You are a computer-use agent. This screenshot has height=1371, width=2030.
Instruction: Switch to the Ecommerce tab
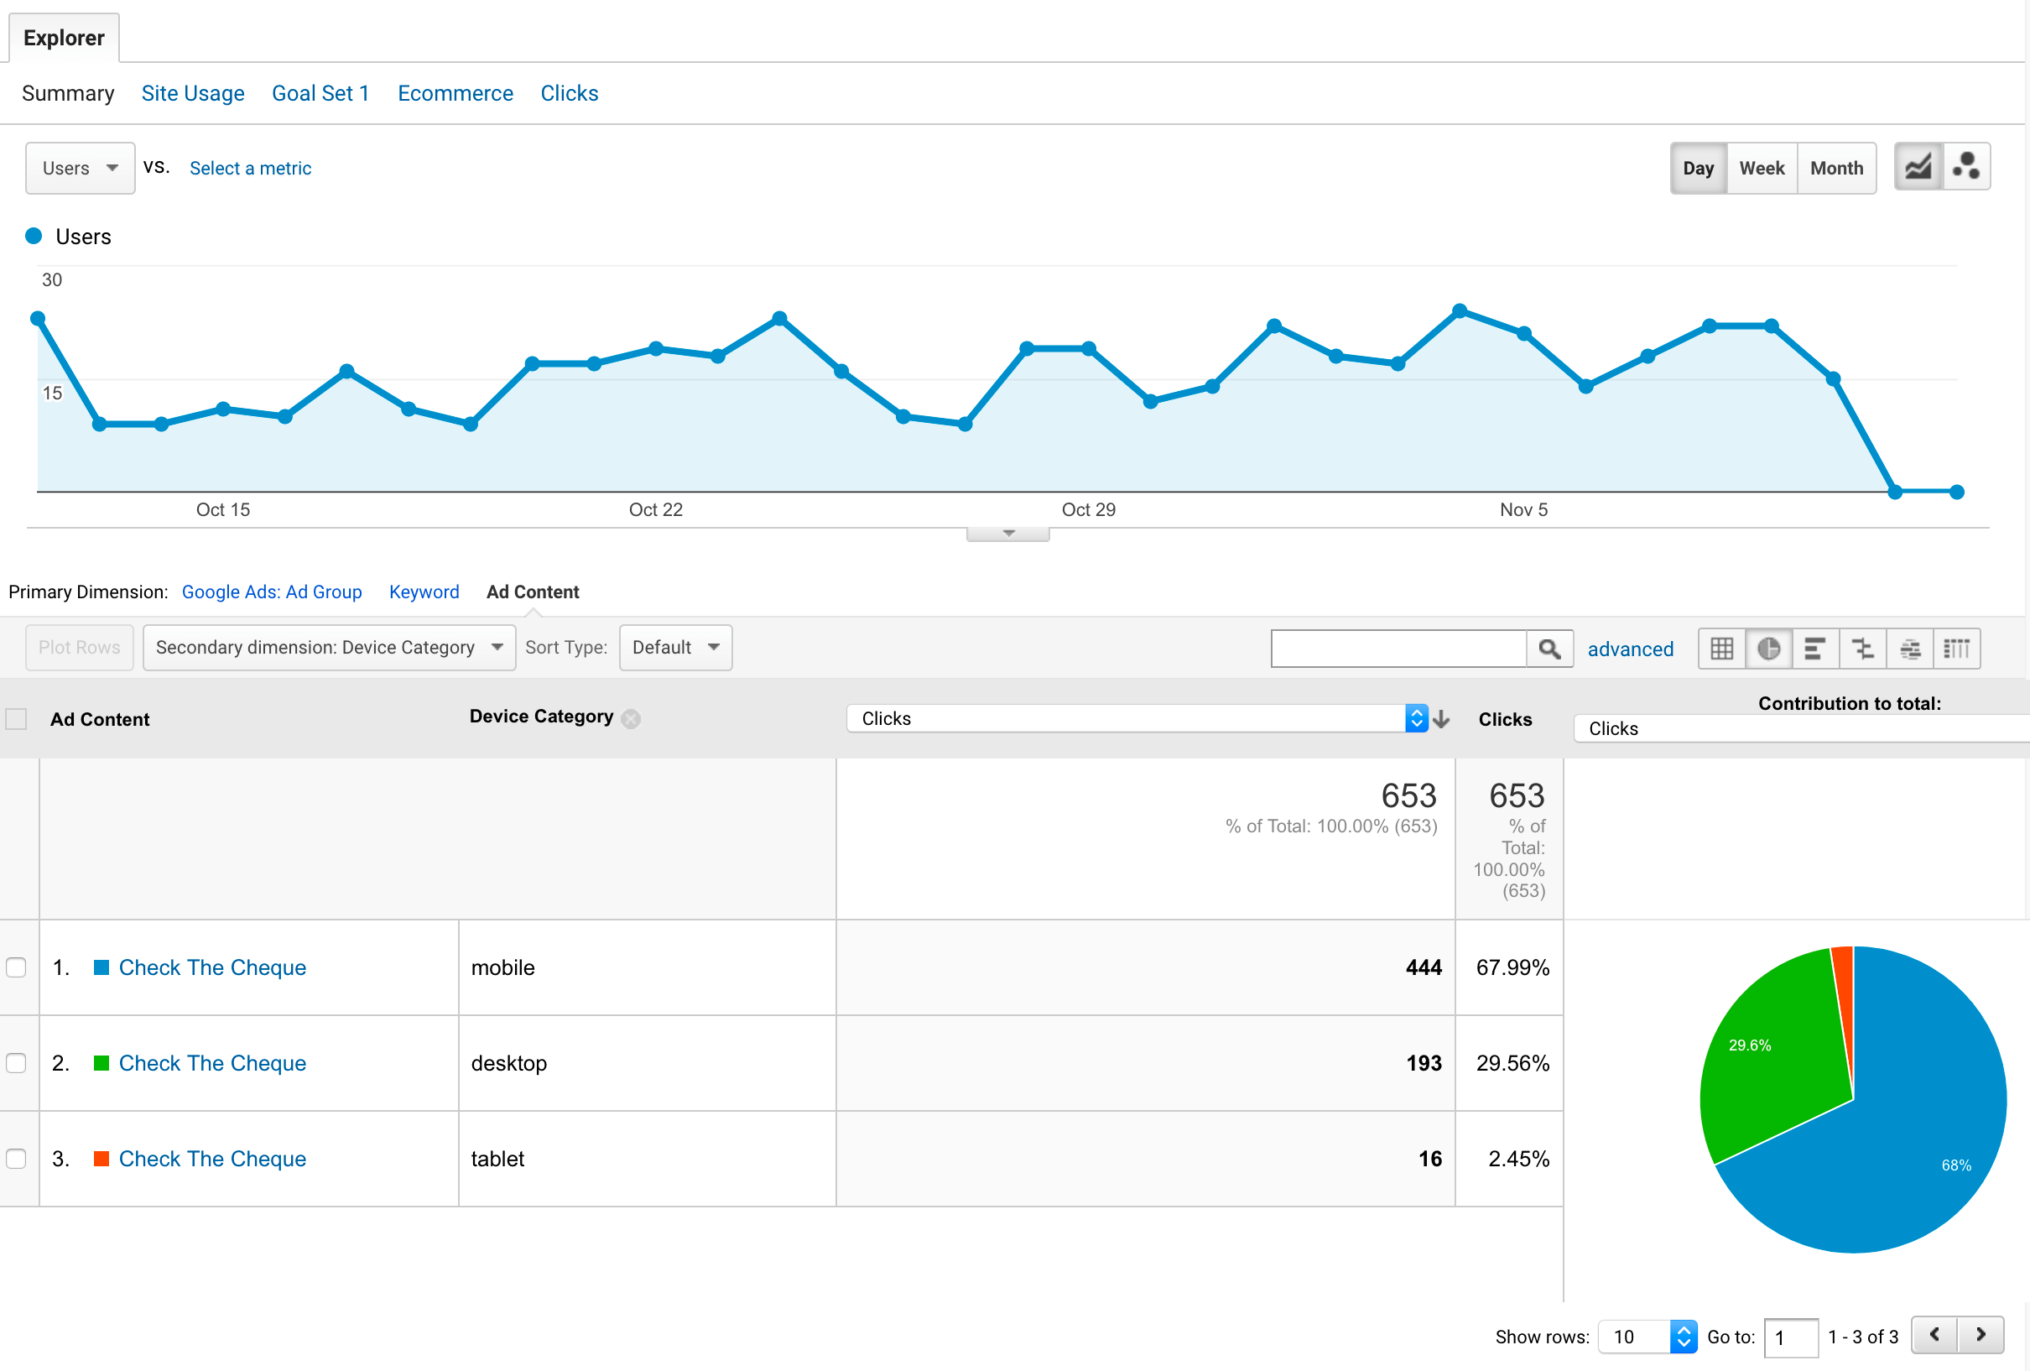(455, 93)
